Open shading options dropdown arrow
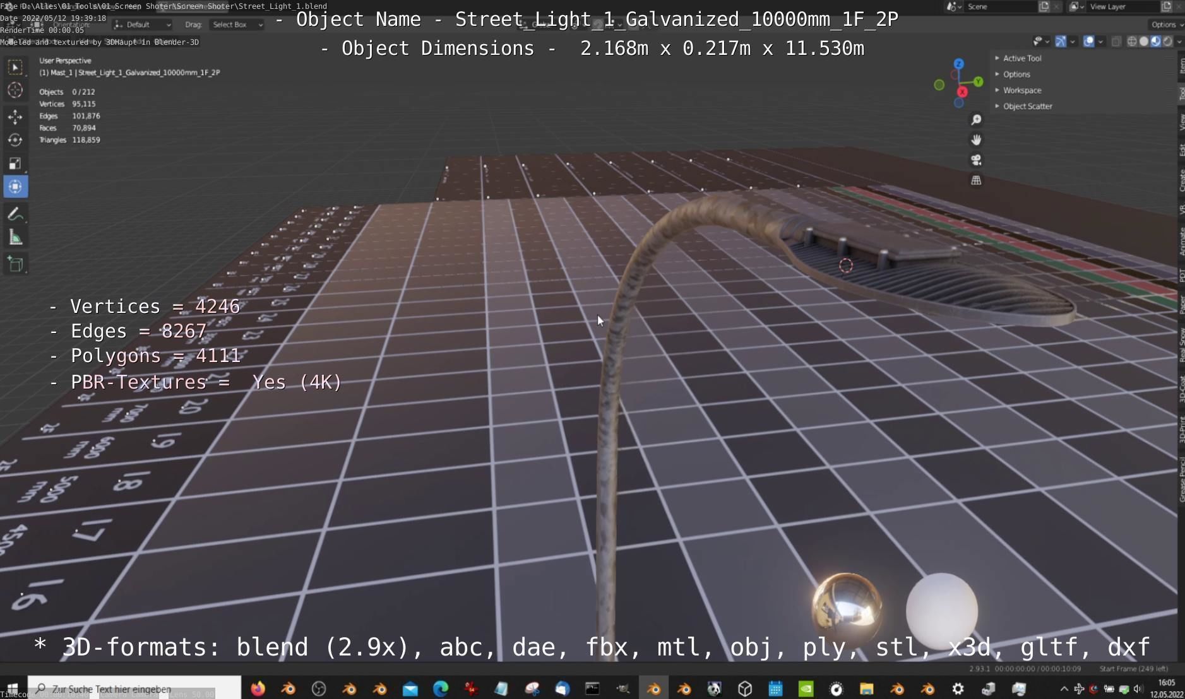 coord(1179,42)
